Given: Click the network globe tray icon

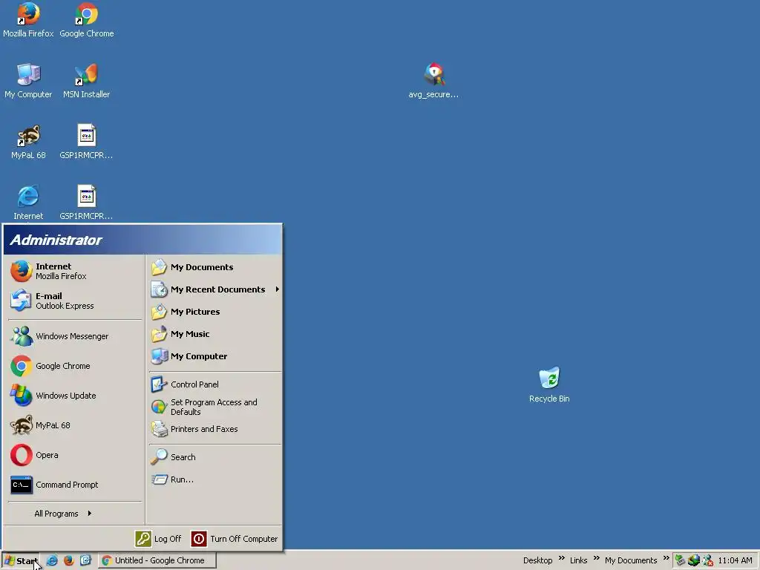Looking at the screenshot, I should pos(694,560).
